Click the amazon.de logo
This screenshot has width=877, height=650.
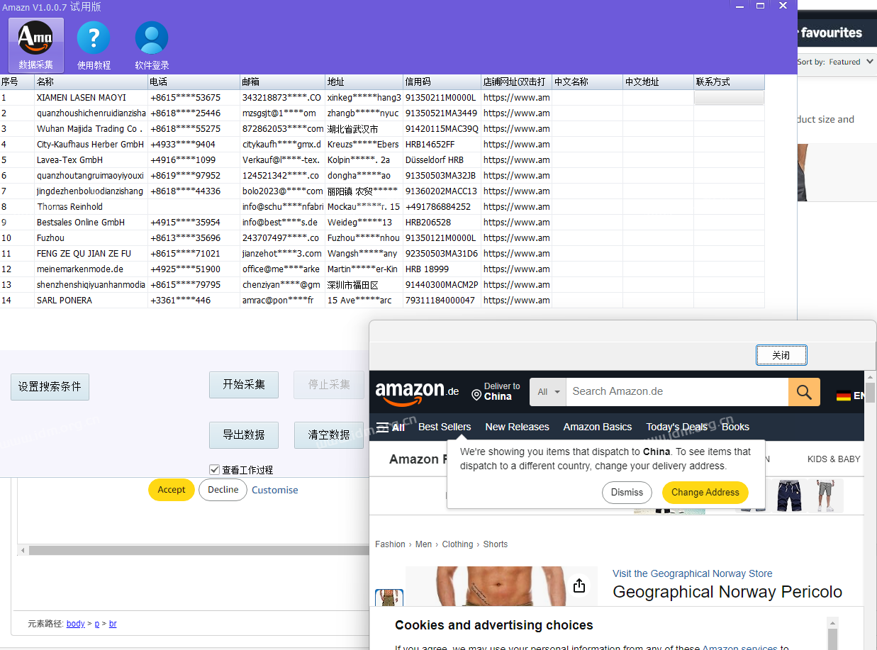[417, 392]
